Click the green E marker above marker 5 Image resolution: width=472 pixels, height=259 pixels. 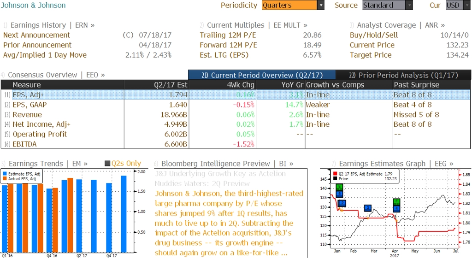340,188
